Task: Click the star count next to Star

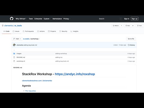Action: click(133, 26)
